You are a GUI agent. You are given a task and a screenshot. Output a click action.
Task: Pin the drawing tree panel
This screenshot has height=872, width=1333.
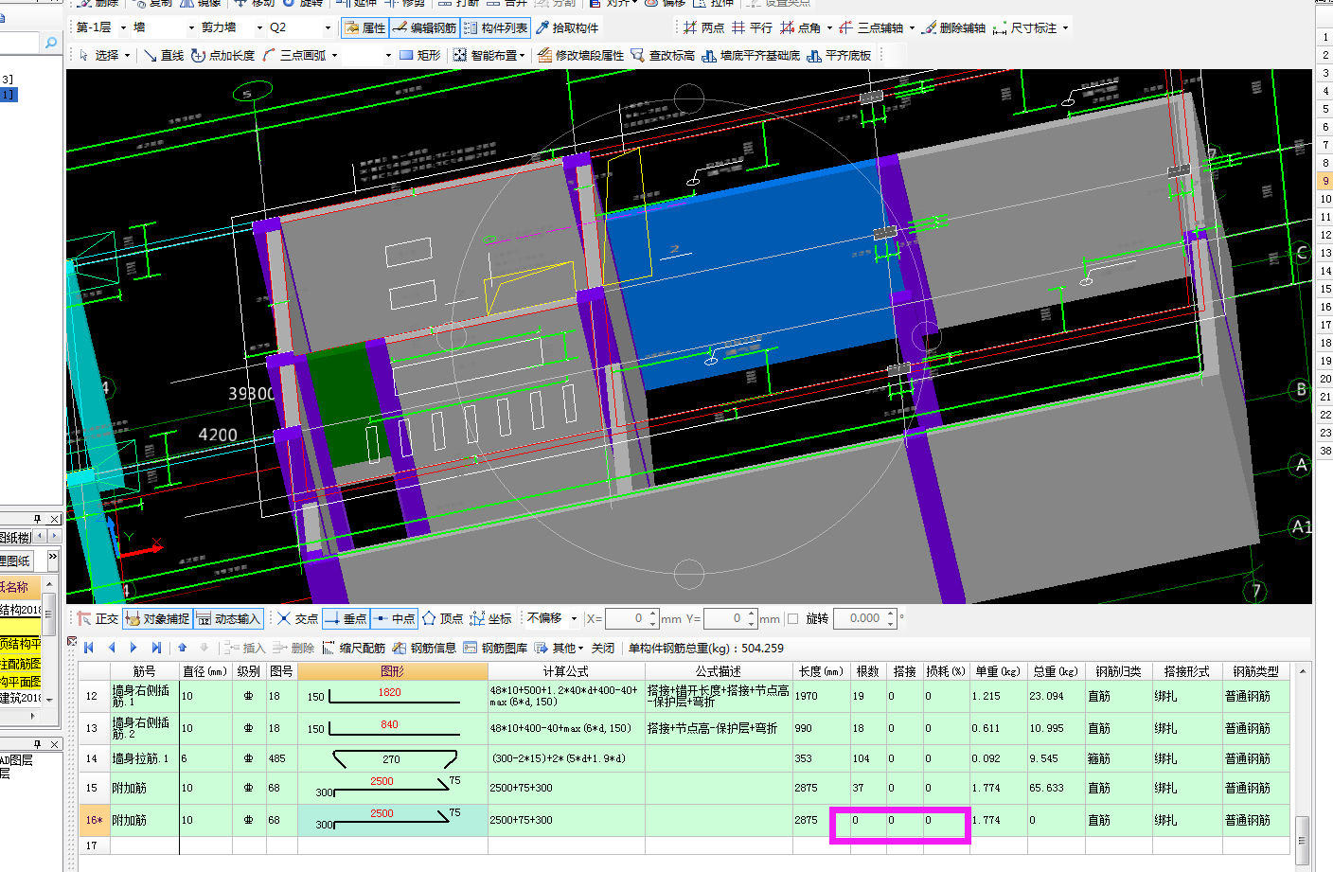coord(38,519)
